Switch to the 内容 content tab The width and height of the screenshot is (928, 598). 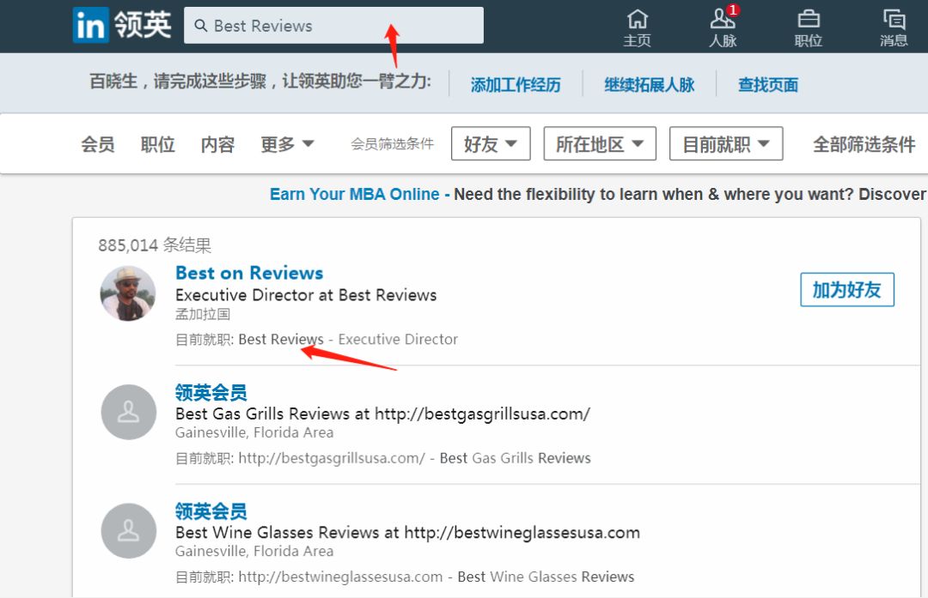[x=217, y=144]
